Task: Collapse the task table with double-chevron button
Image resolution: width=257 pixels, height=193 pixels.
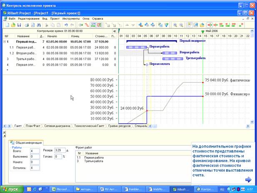Action: click(115, 31)
